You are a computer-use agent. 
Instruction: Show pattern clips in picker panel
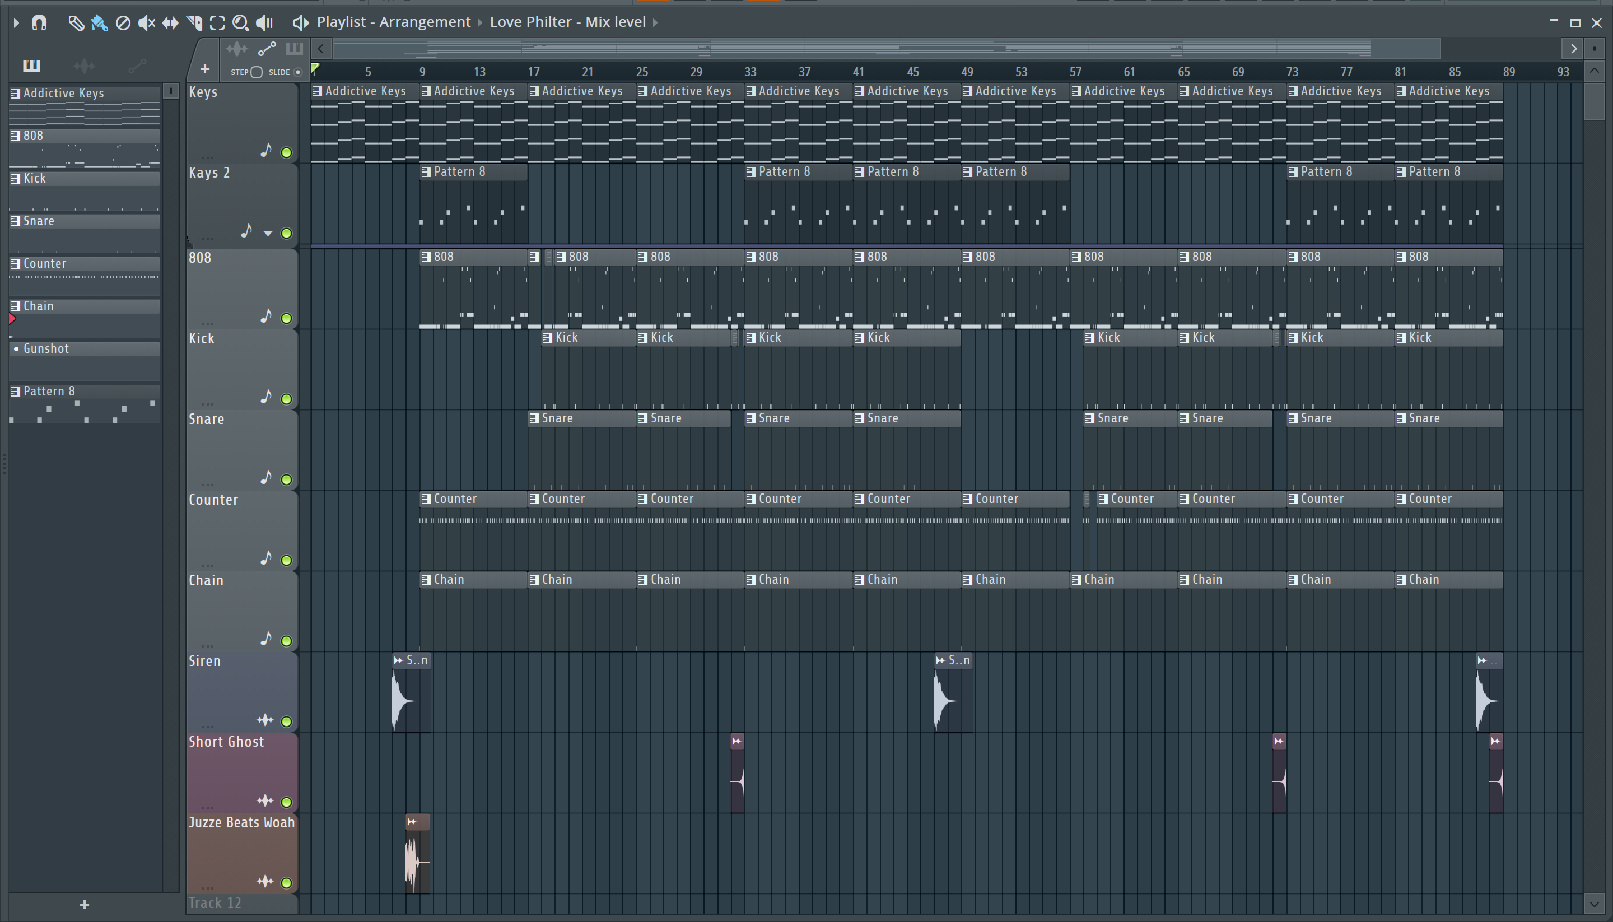[x=31, y=65]
